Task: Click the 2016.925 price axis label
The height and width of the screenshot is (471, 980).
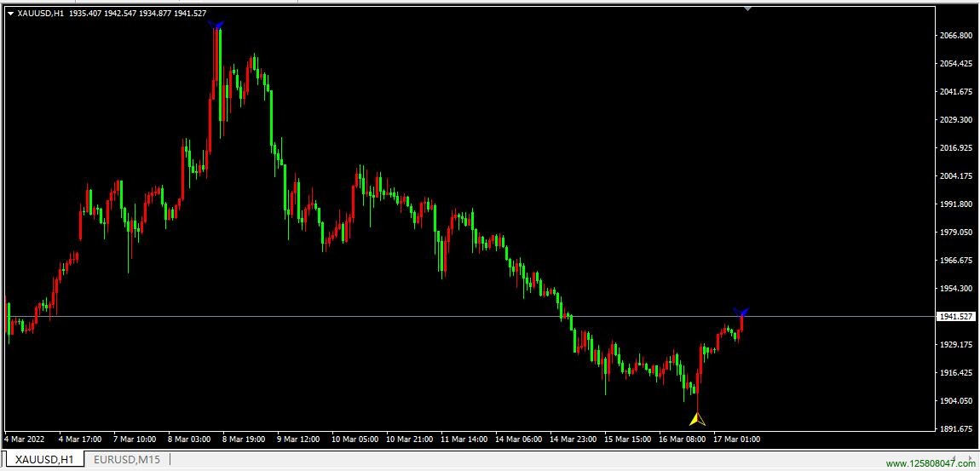Action: coord(956,148)
